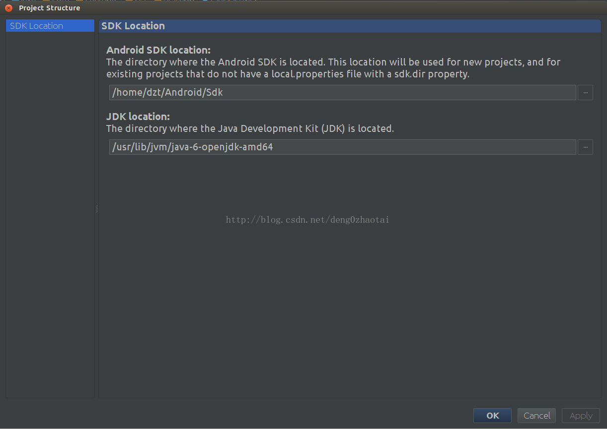The height and width of the screenshot is (429, 607).
Task: Click the Android SDK directory description text
Action: click(333, 68)
